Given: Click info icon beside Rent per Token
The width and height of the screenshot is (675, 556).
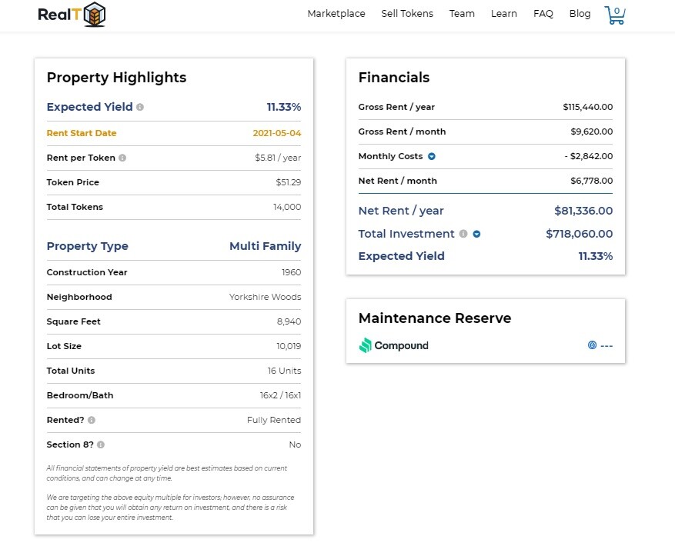Looking at the screenshot, I should pos(122,158).
